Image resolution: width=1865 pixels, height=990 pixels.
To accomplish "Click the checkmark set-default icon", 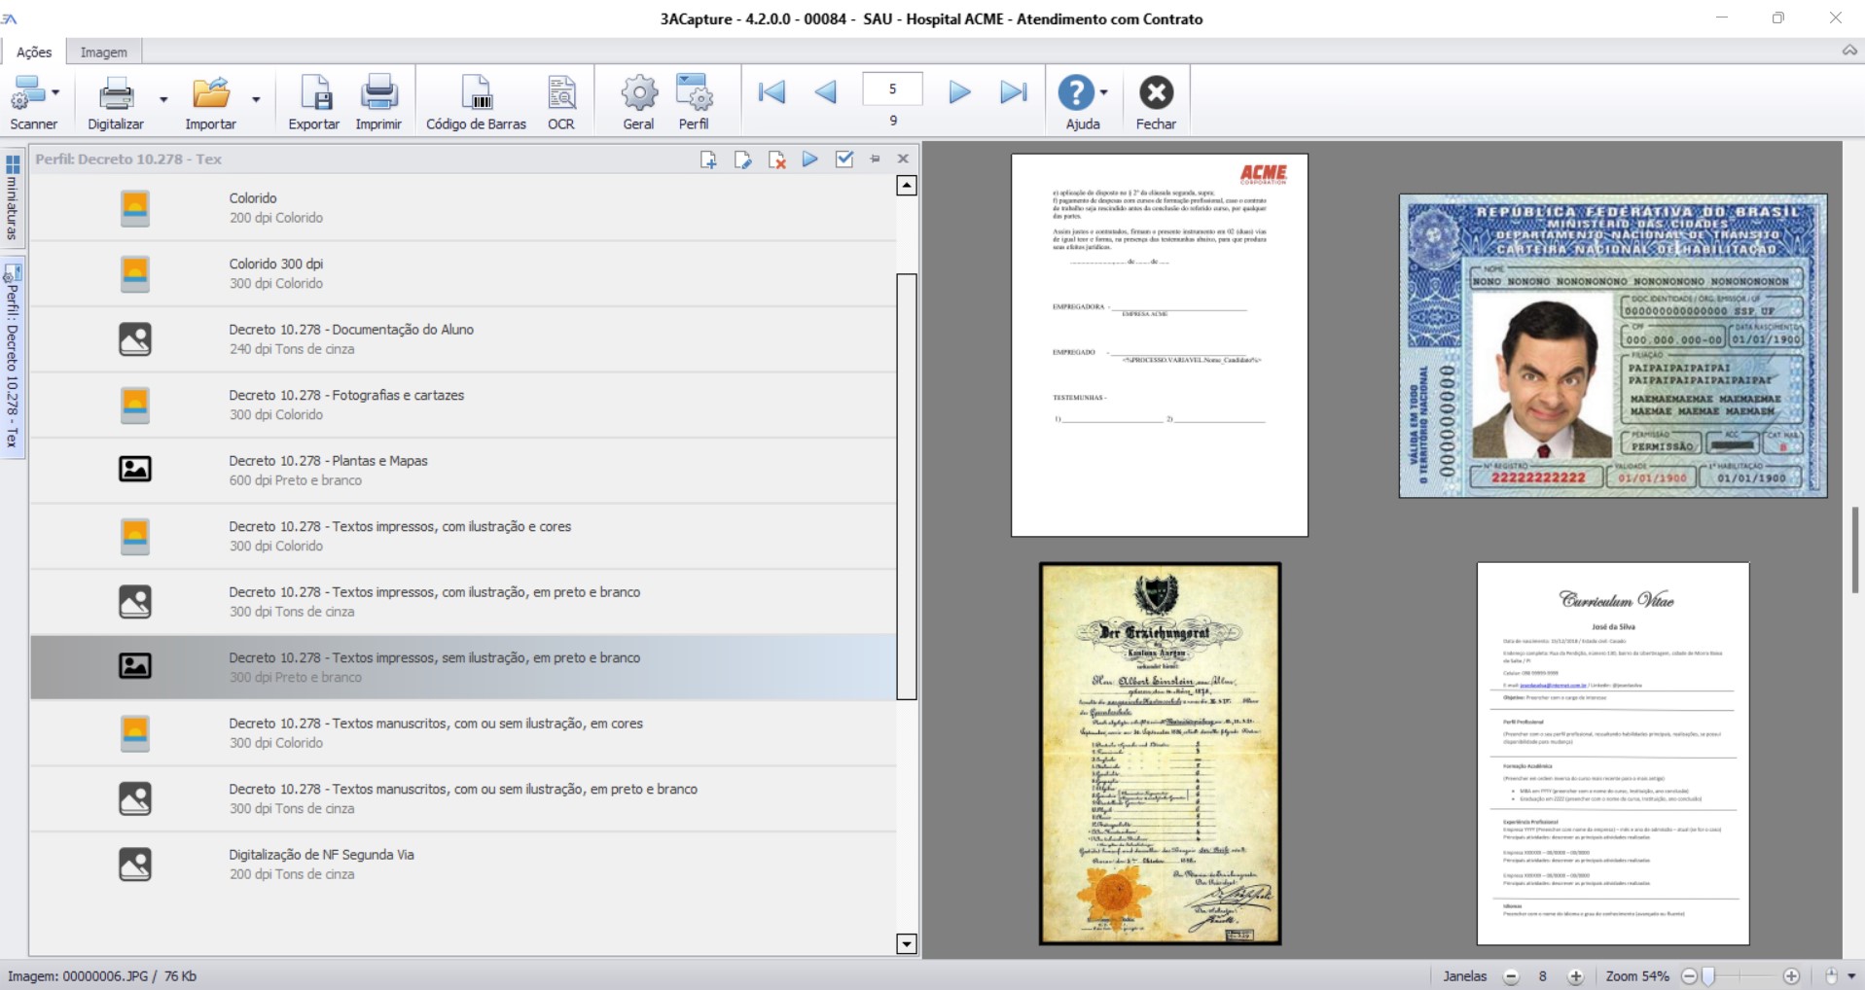I will point(844,159).
